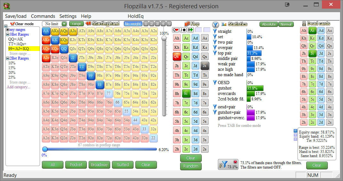Open the Commands menu
The image size is (343, 181).
coord(43,16)
